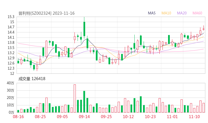
Task: Click the 13.5 price axis value
Action: pyautogui.click(x=11, y=48)
